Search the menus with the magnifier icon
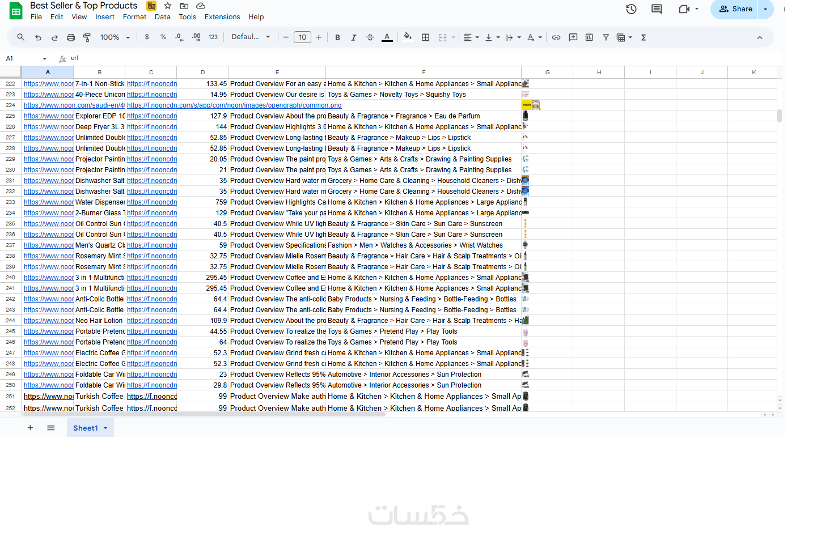The image size is (838, 536). (20, 37)
